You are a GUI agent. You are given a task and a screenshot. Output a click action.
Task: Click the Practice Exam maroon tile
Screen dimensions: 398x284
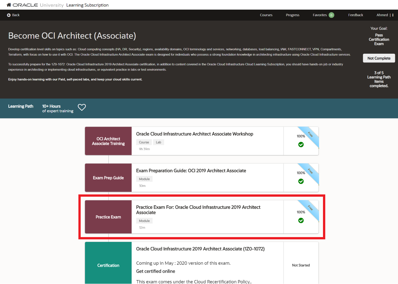click(108, 217)
